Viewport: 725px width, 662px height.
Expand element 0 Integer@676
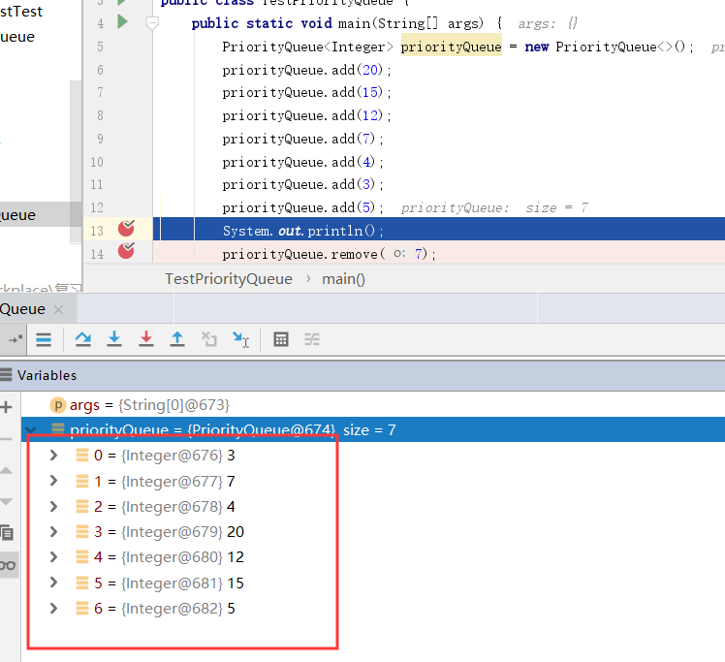[53, 456]
